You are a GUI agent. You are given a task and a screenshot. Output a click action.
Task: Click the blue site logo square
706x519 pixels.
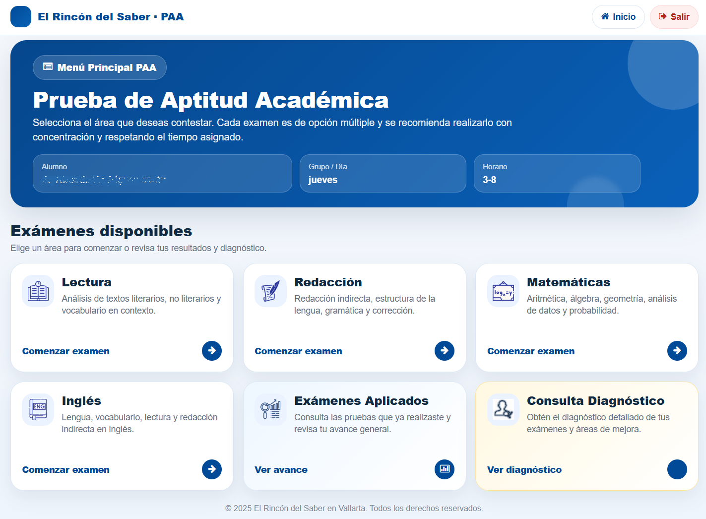click(21, 17)
